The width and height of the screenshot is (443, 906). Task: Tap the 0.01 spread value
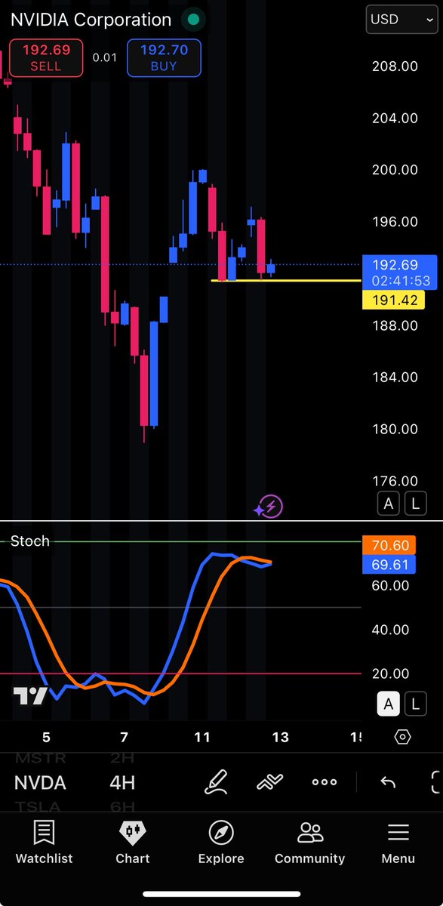(x=104, y=57)
